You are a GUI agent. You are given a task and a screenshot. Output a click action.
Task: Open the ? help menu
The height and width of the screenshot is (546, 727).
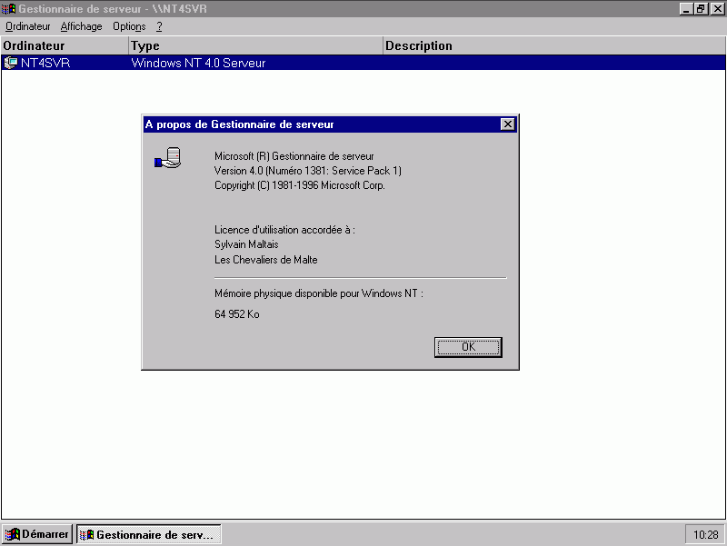pyautogui.click(x=160, y=27)
